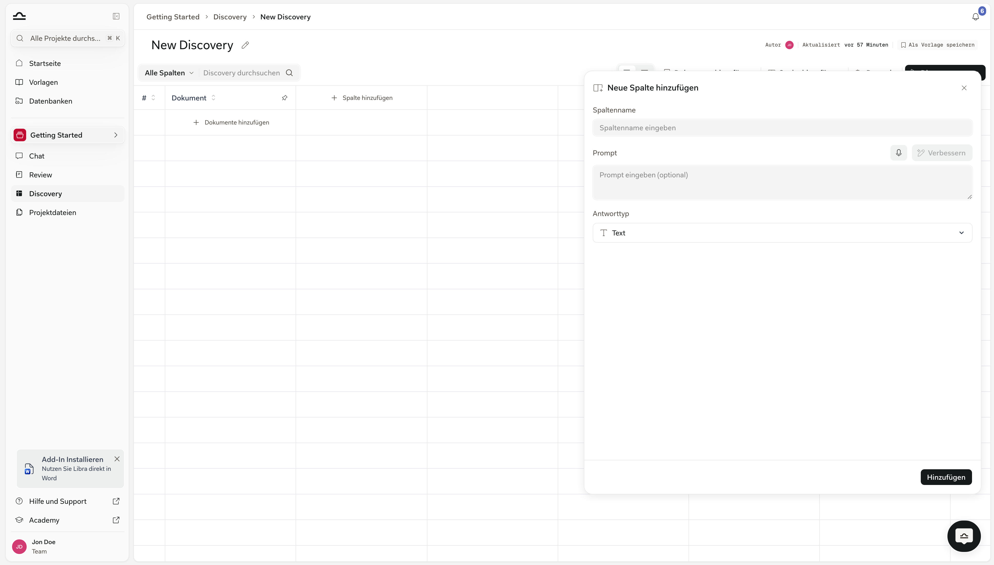This screenshot has width=994, height=565.
Task: Focus the Discovery durchsuchen search field
Action: point(241,72)
